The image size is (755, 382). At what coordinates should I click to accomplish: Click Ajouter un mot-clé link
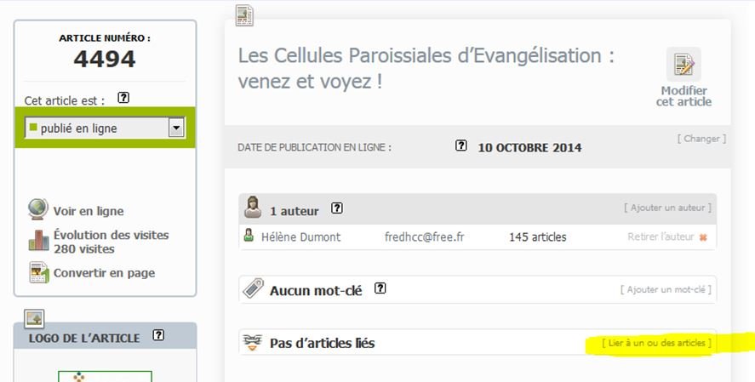(x=666, y=289)
